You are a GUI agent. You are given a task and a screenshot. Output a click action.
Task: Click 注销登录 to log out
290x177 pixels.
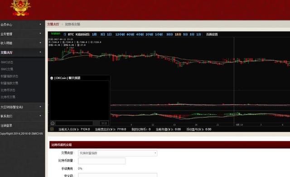coord(6,126)
